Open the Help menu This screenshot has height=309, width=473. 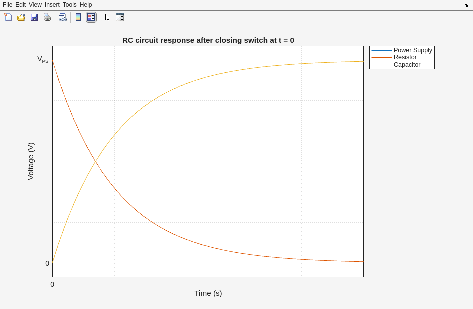pos(86,5)
